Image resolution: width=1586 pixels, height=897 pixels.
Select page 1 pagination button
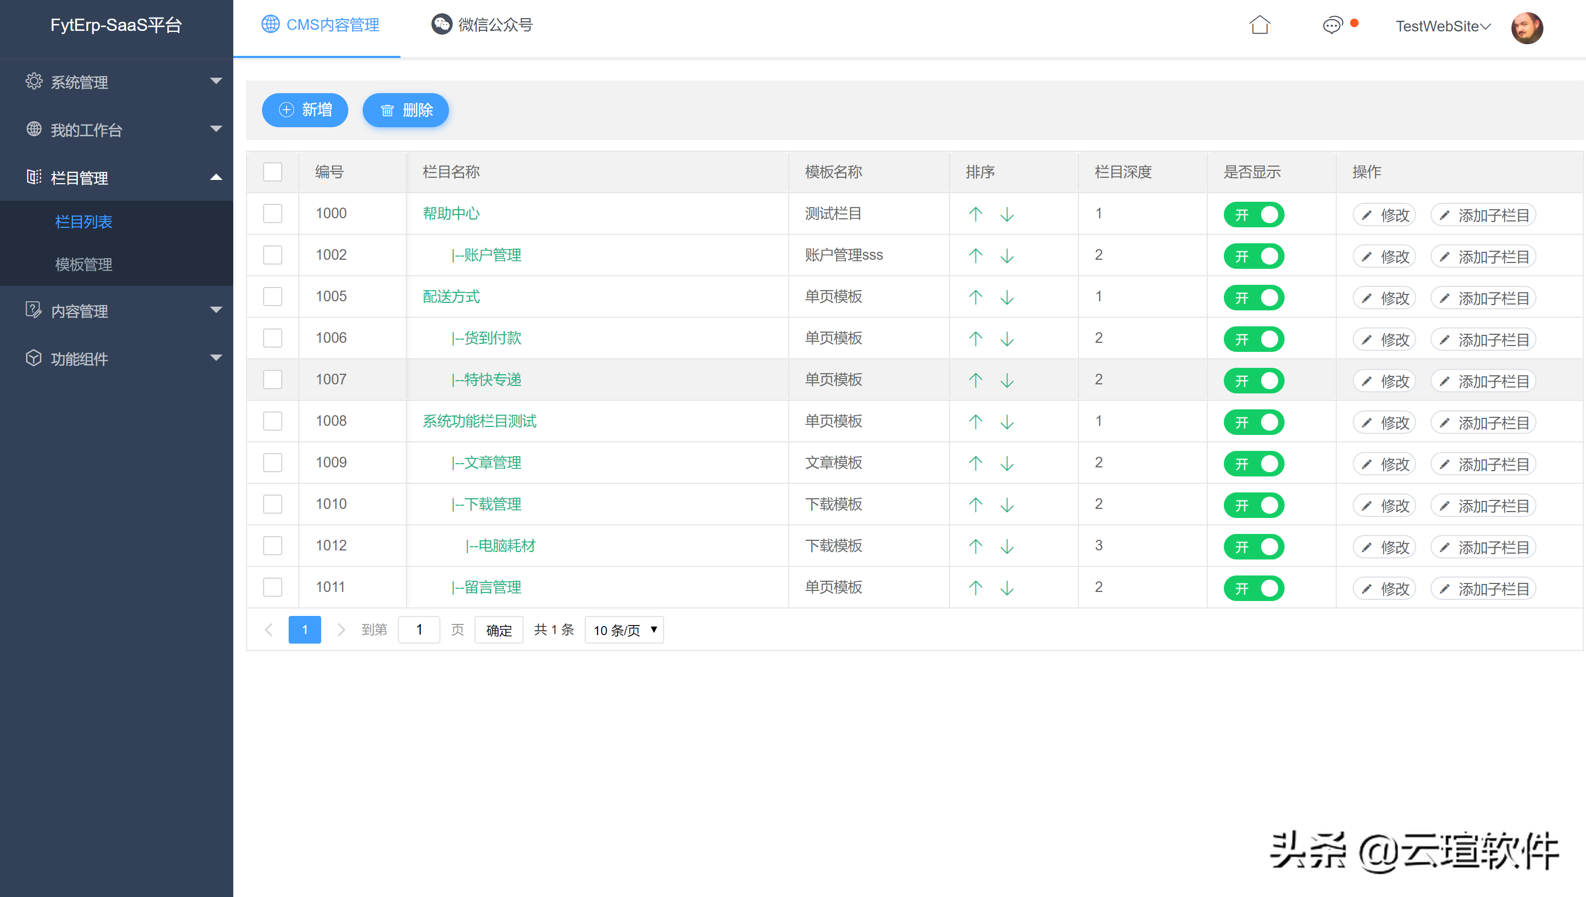(305, 630)
